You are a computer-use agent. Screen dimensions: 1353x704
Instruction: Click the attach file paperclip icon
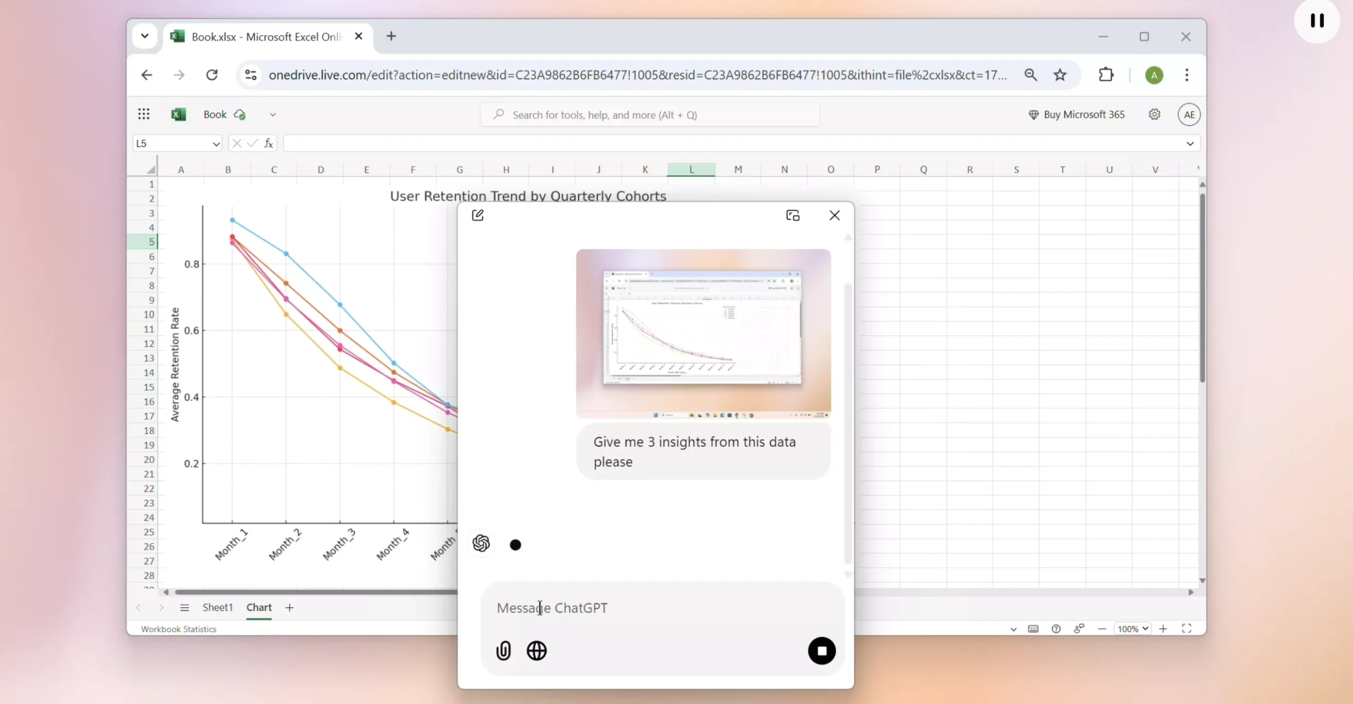pyautogui.click(x=503, y=651)
